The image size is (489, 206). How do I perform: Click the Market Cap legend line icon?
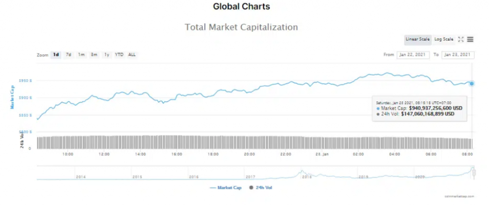click(213, 188)
